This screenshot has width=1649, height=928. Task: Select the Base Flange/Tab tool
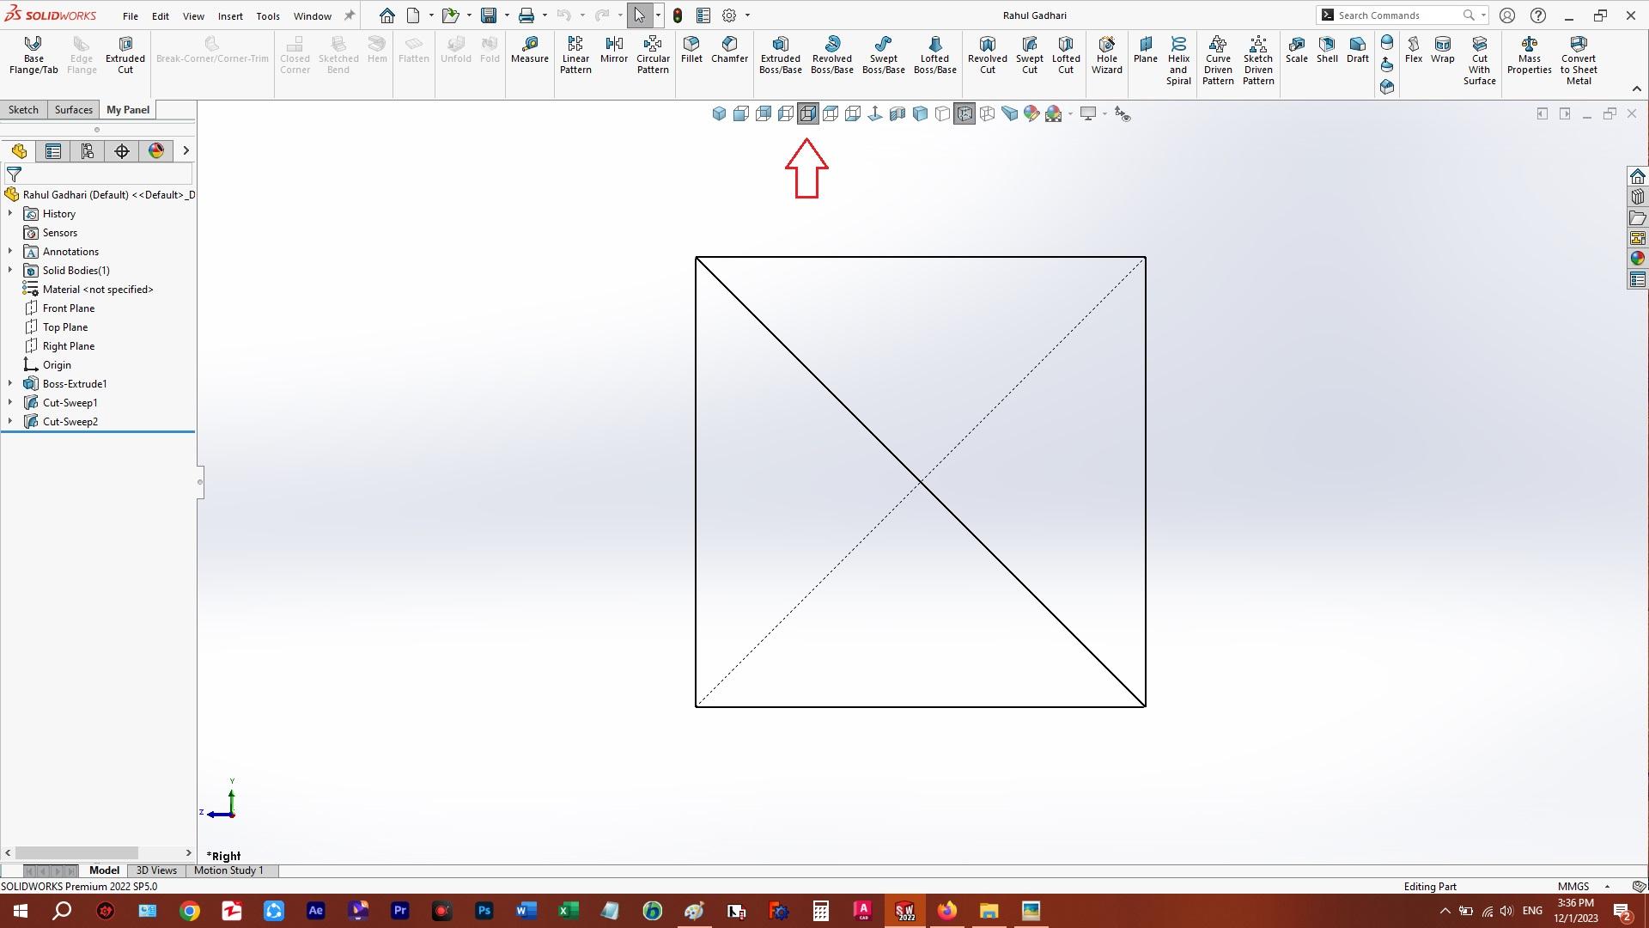(33, 55)
